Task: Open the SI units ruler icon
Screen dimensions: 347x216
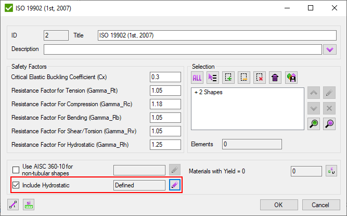Action: [29, 204]
